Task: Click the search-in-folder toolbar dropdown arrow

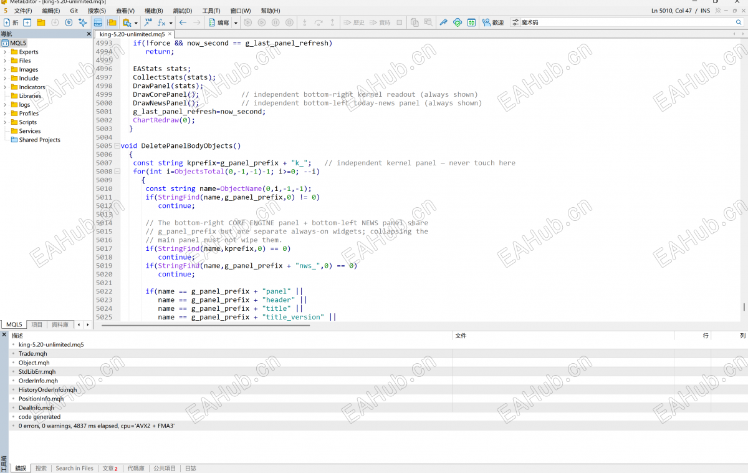Action: [136, 22]
